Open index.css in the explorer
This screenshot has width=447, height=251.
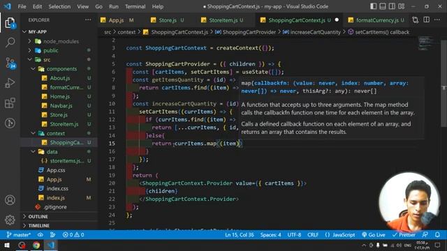[59, 188]
